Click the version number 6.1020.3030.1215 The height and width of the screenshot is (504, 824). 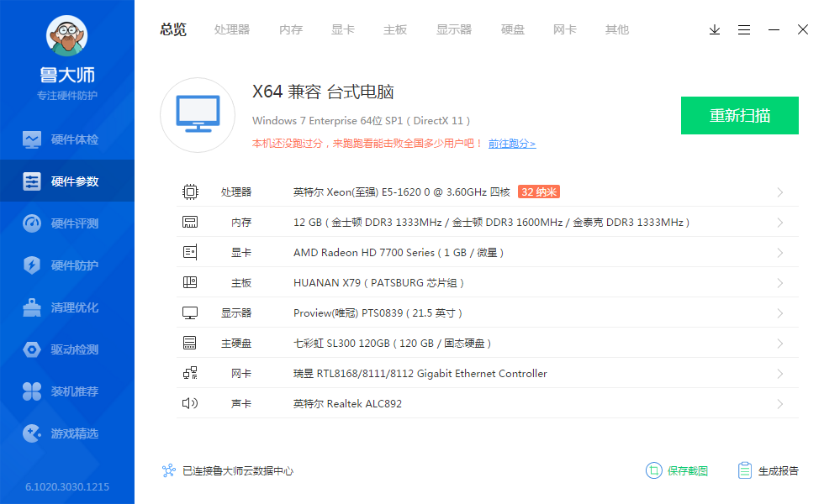[x=67, y=486]
